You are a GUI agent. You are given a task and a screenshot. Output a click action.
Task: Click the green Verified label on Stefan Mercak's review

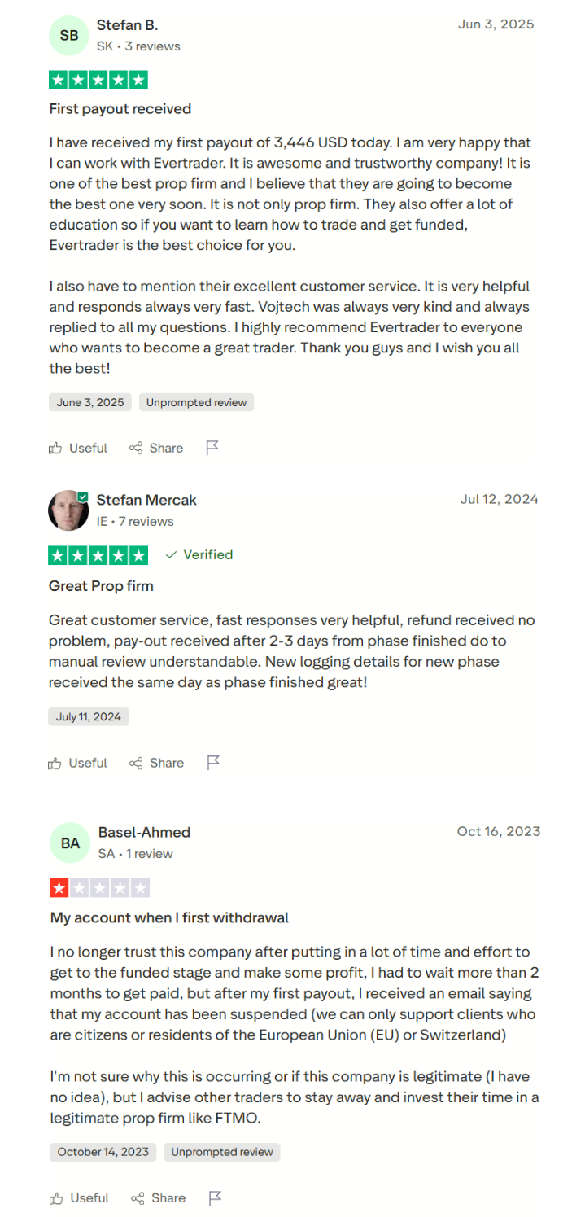pyautogui.click(x=199, y=555)
